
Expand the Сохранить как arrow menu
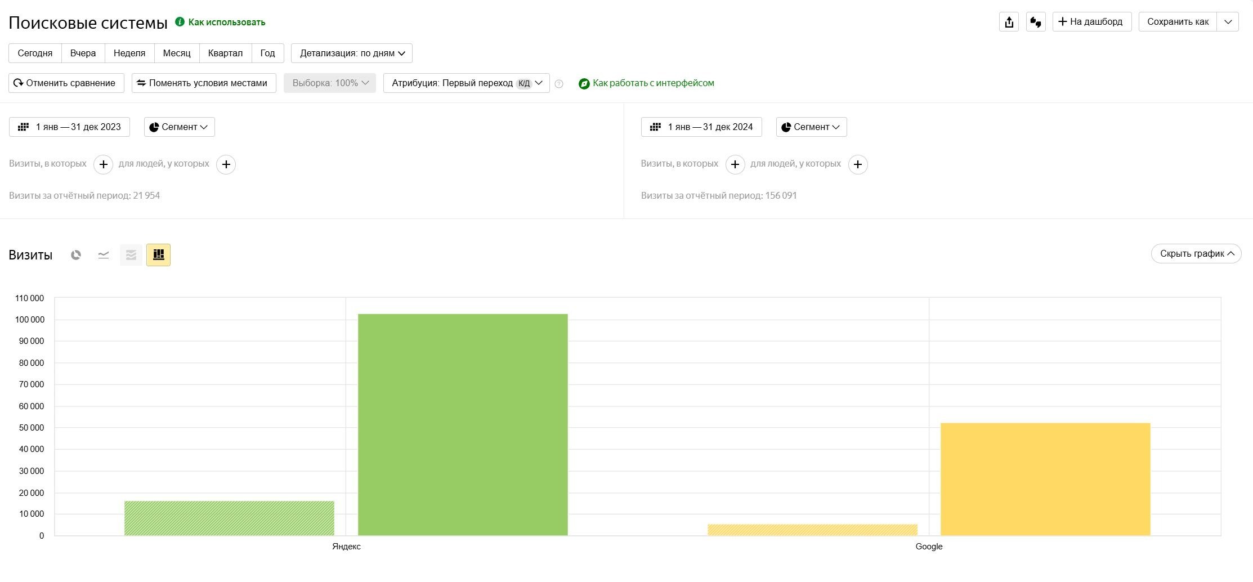point(1228,22)
